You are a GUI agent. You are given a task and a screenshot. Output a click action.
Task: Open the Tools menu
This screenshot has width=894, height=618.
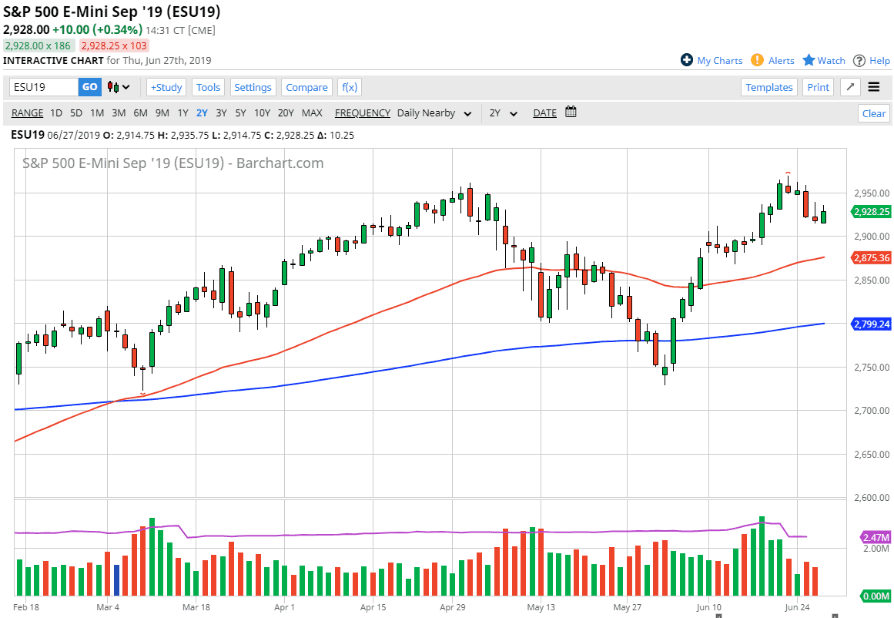pos(208,87)
